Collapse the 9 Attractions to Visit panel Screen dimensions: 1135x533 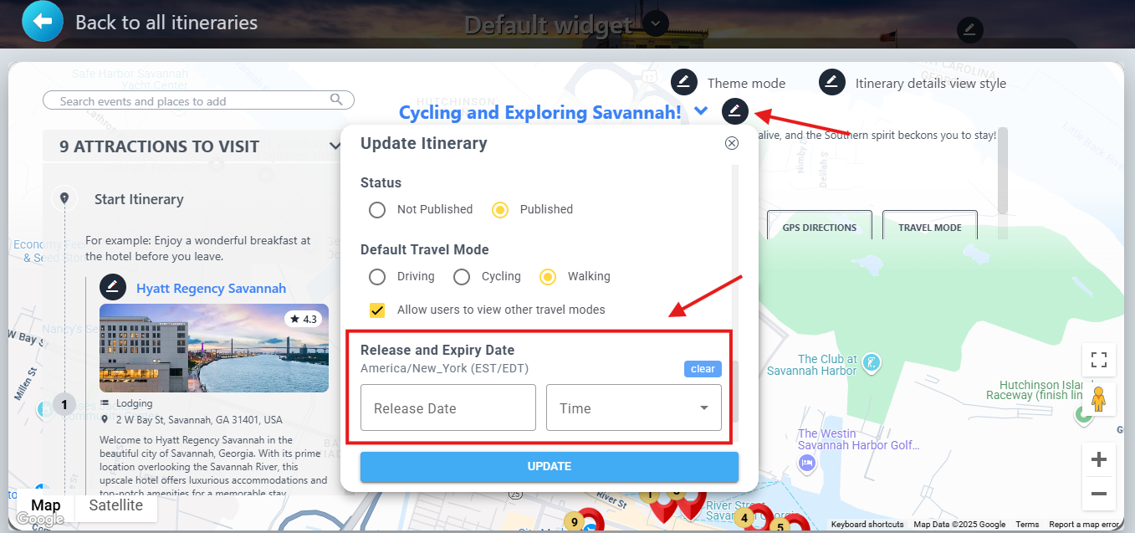pos(335,146)
